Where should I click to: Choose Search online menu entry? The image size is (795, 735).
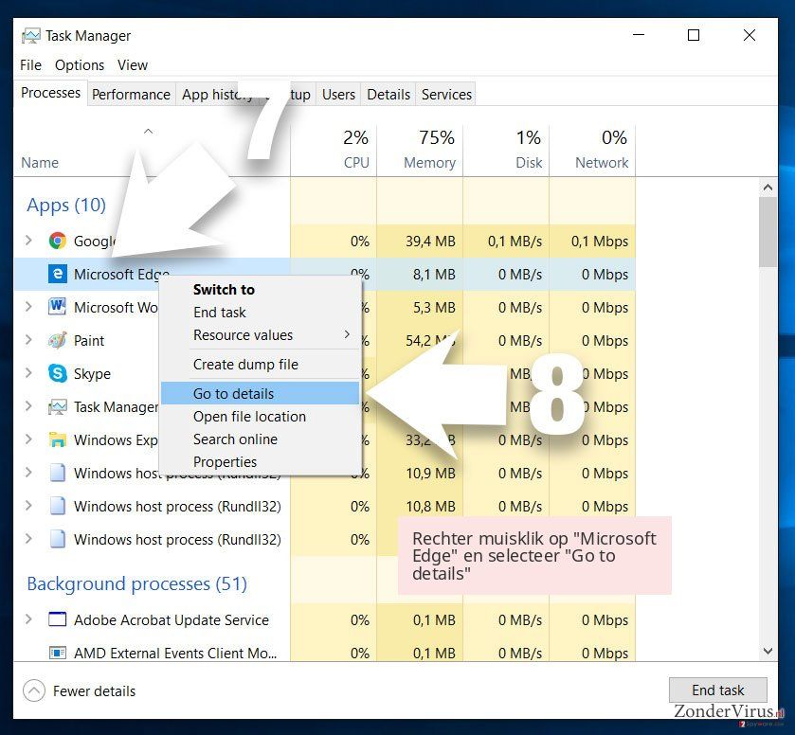(x=260, y=439)
